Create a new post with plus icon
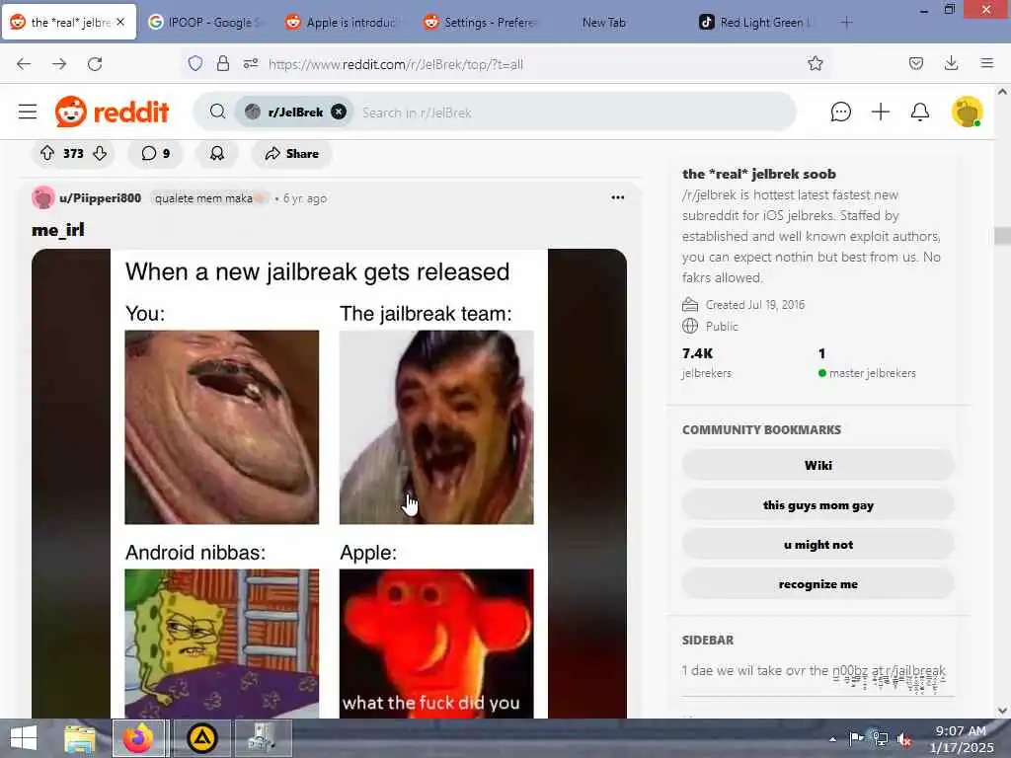Image resolution: width=1011 pixels, height=758 pixels. (880, 112)
